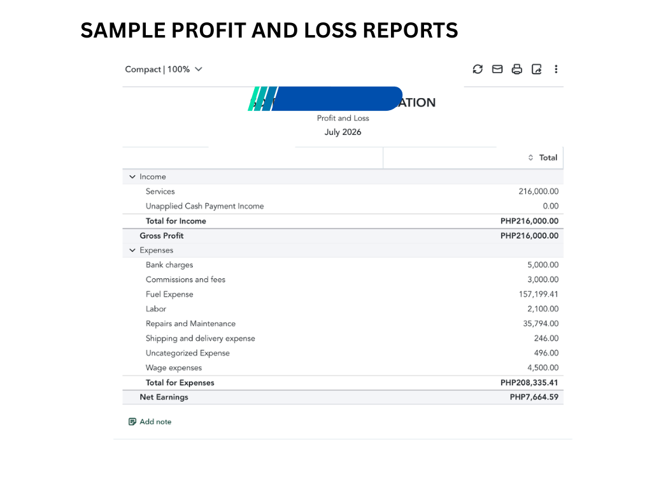Open the Labor expense row
652x489 pixels.
point(343,309)
